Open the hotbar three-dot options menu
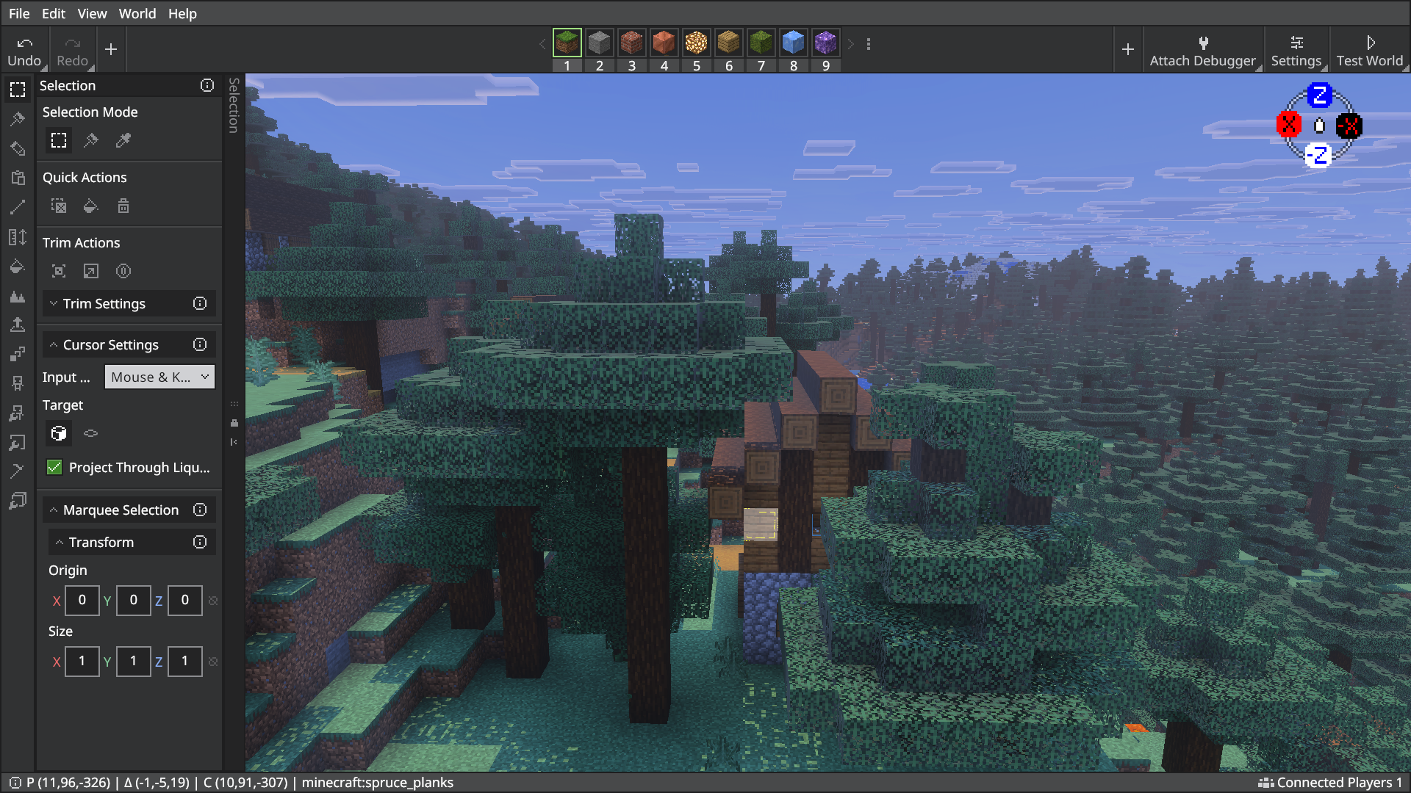Viewport: 1411px width, 793px height. pyautogui.click(x=869, y=44)
